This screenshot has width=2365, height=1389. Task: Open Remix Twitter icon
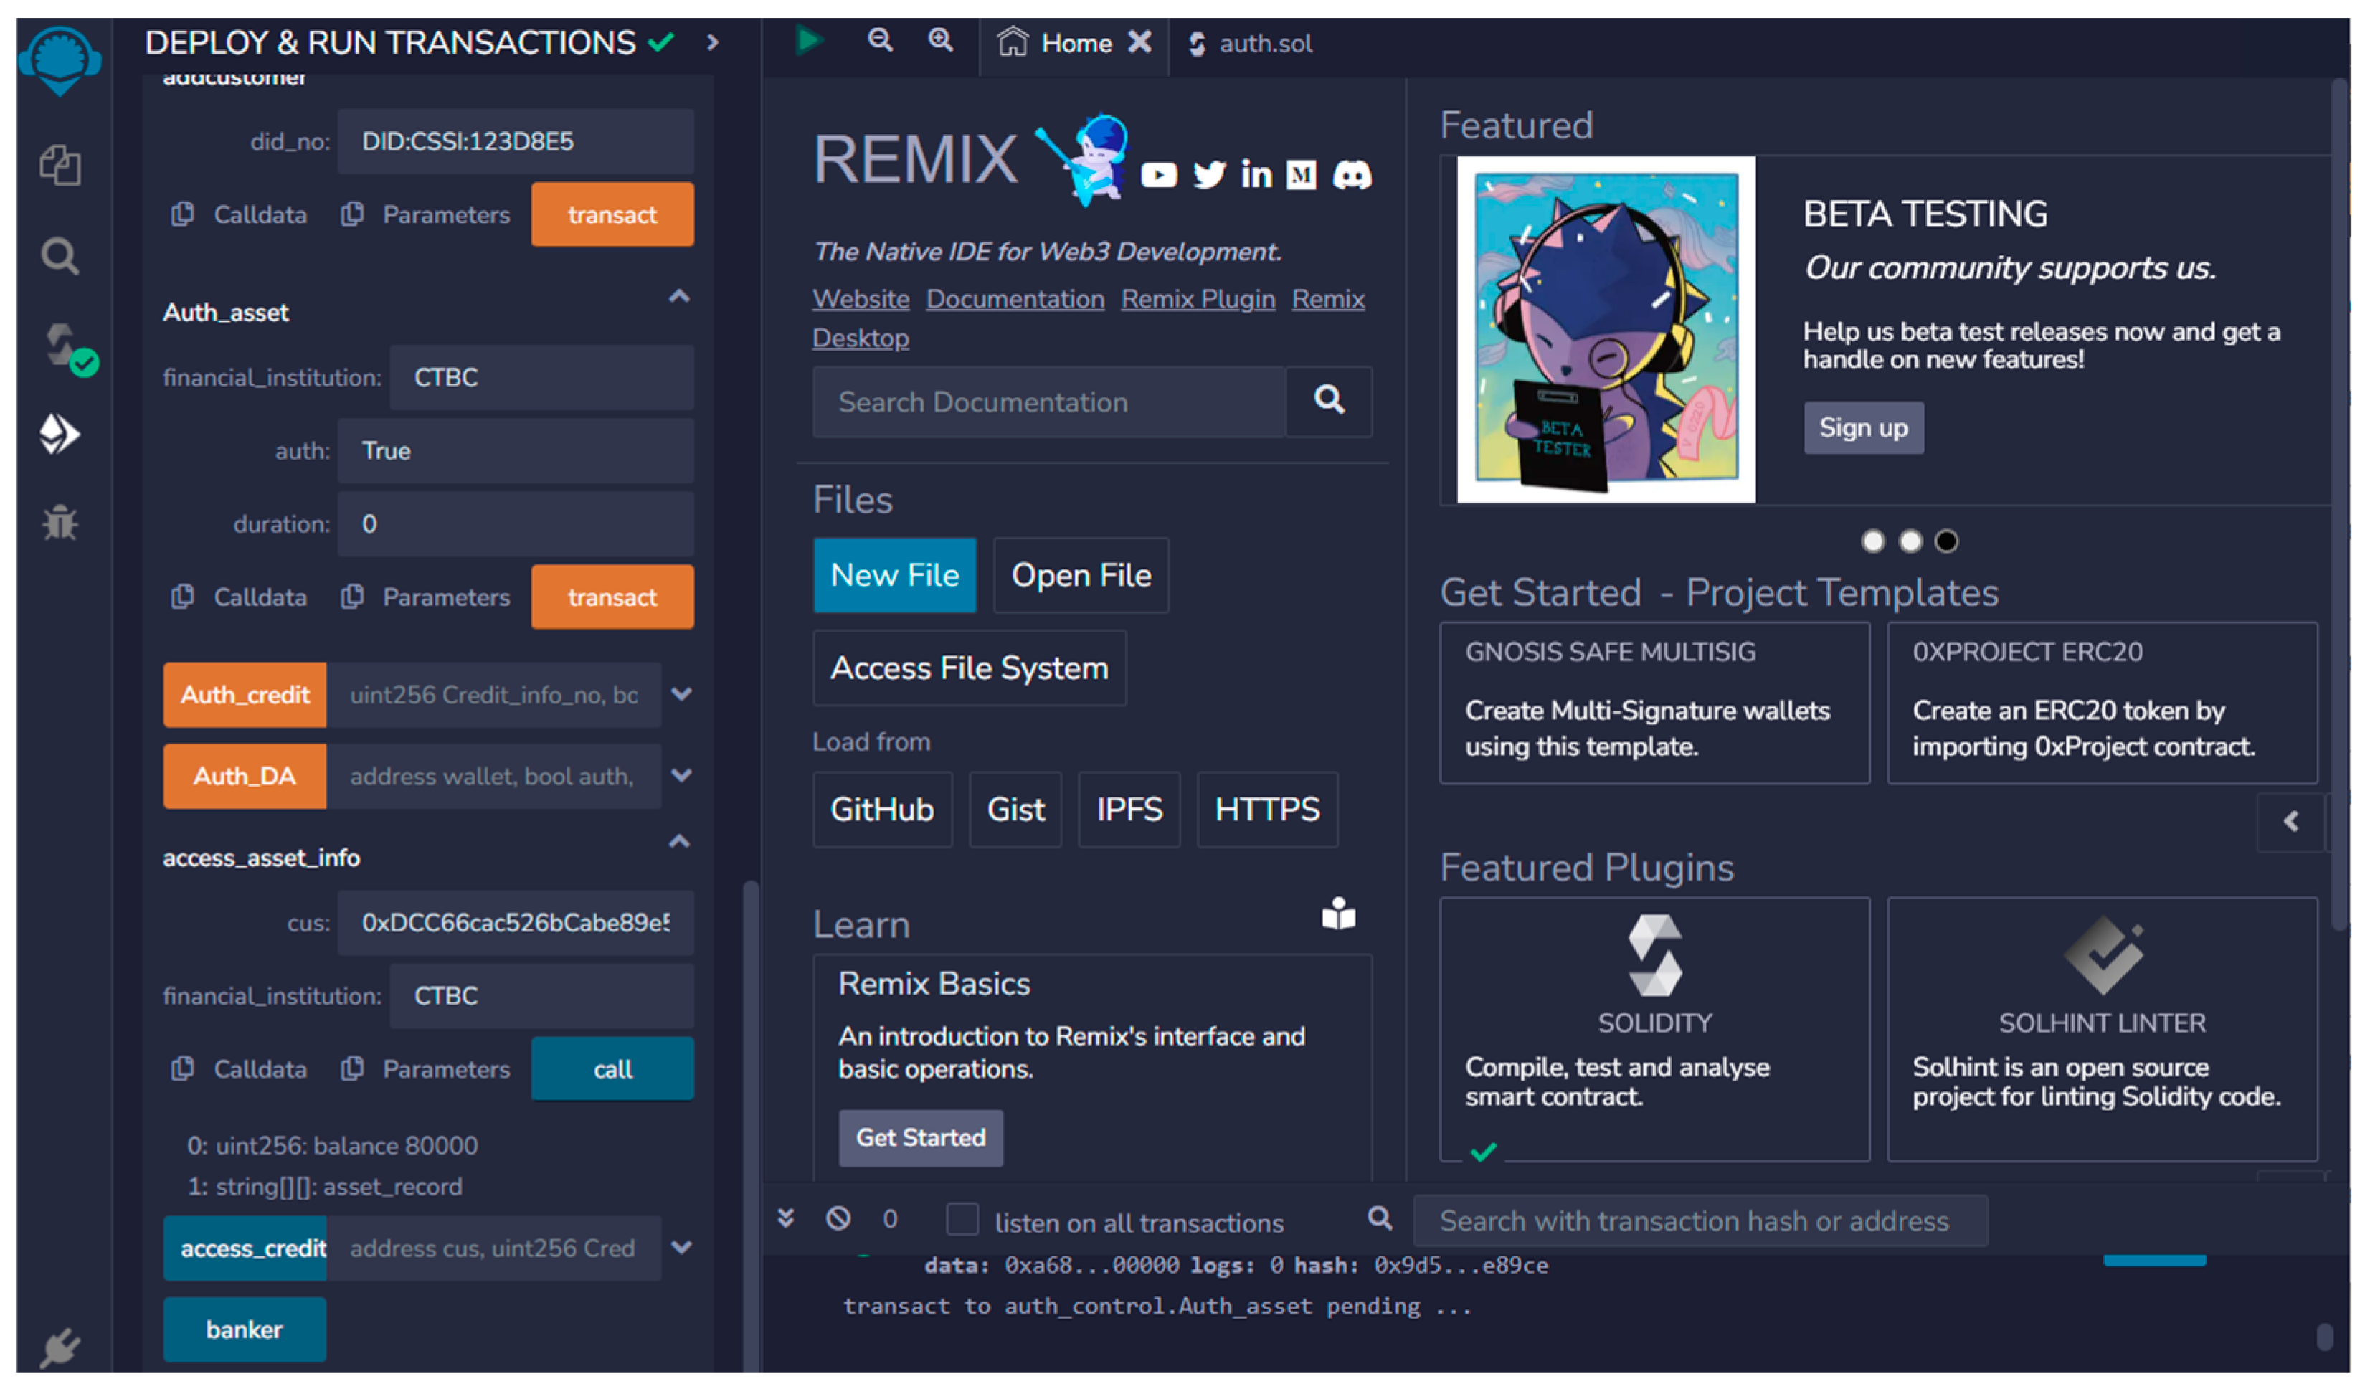click(1210, 174)
